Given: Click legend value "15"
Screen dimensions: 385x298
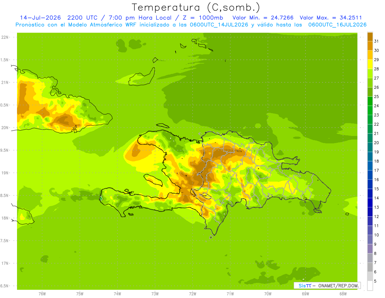Looking at the screenshot, I should (x=377, y=189).
